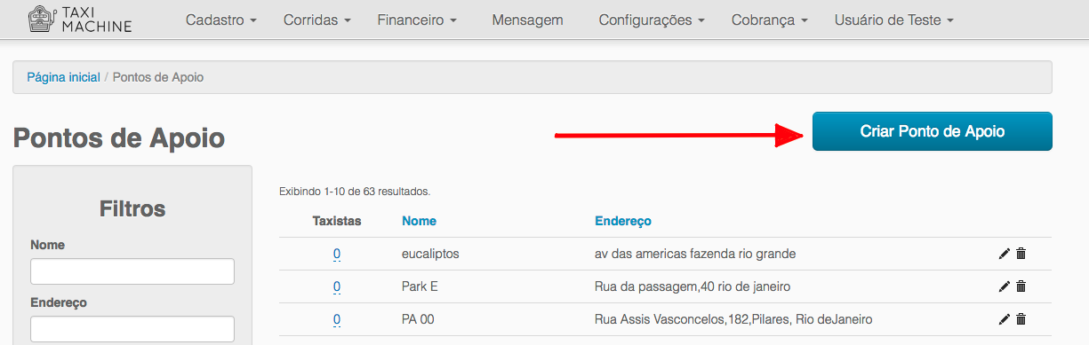Open the Página inicial breadcrumb link
This screenshot has width=1089, height=345.
[x=63, y=77]
